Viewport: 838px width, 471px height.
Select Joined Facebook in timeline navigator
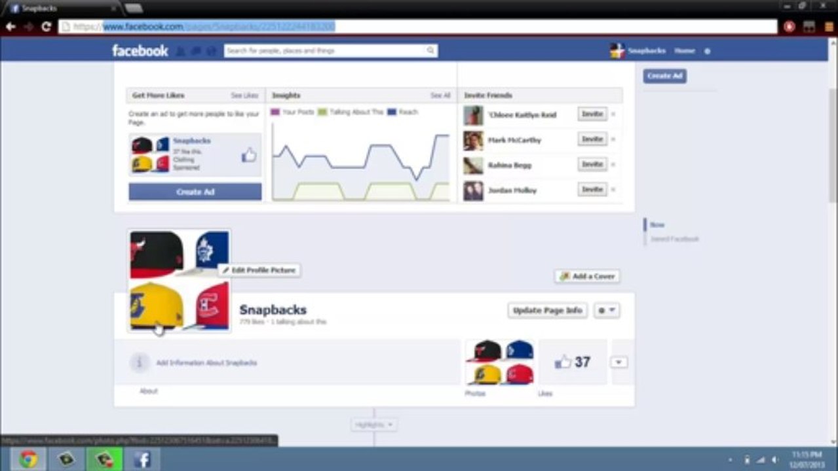pyautogui.click(x=675, y=239)
